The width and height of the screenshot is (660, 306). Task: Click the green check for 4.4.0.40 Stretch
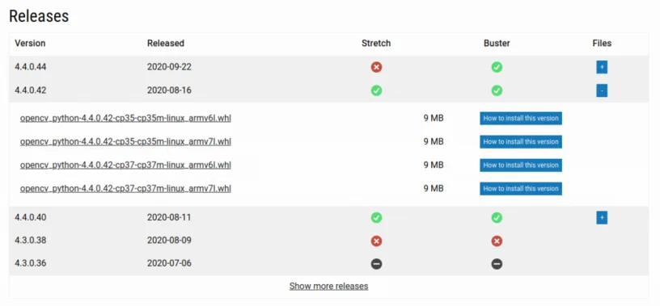(376, 218)
